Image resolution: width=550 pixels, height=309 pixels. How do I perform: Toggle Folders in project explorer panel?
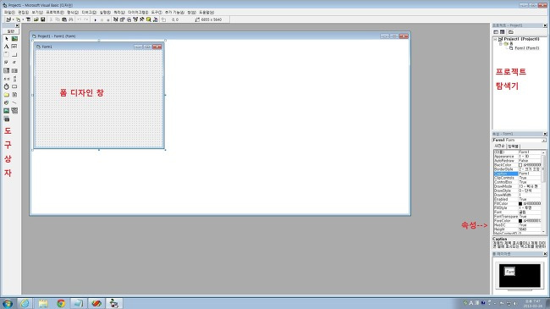coord(511,32)
